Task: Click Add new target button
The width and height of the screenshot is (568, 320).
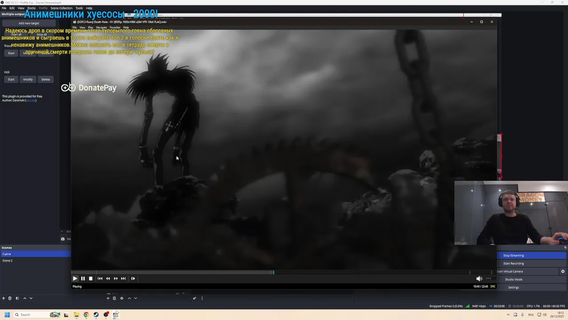Action: (x=29, y=23)
